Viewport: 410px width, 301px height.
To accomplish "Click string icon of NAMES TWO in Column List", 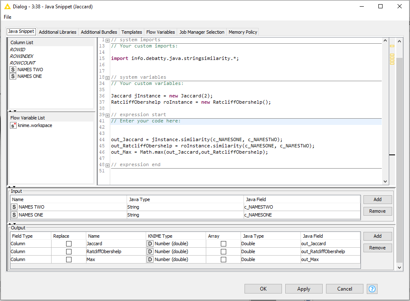I will point(13,70).
